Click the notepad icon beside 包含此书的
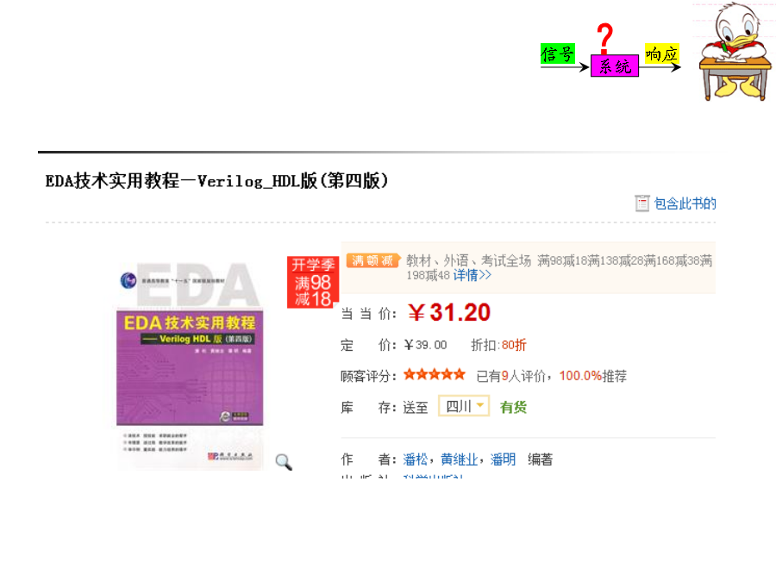Screen dimensions: 776x582 click(x=641, y=203)
